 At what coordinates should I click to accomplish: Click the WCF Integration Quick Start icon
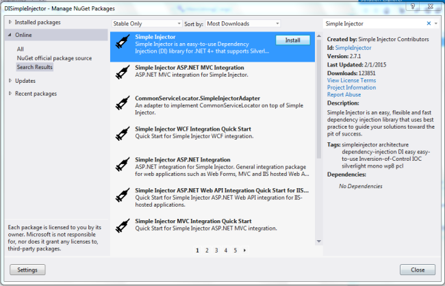tap(123, 133)
